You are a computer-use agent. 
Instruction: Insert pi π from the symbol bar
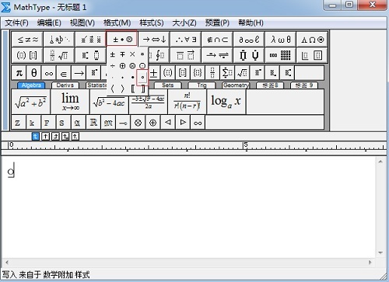tap(19, 73)
